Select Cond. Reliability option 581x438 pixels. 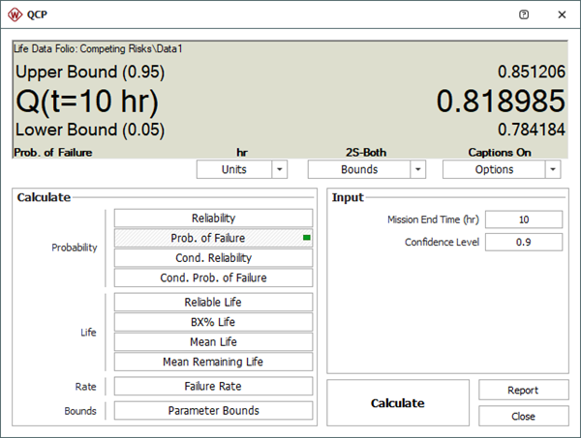click(x=213, y=258)
